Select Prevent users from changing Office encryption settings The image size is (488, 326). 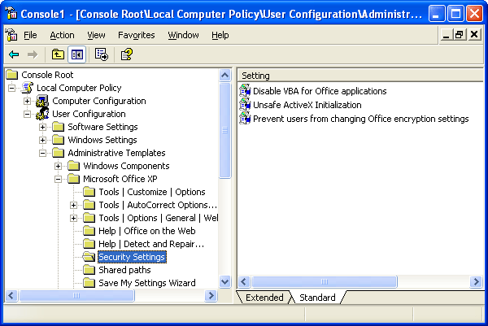coord(360,119)
